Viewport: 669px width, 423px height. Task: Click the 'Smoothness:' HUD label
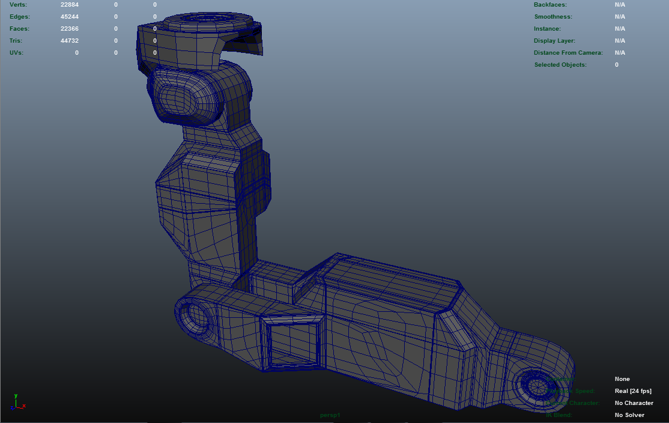click(553, 17)
